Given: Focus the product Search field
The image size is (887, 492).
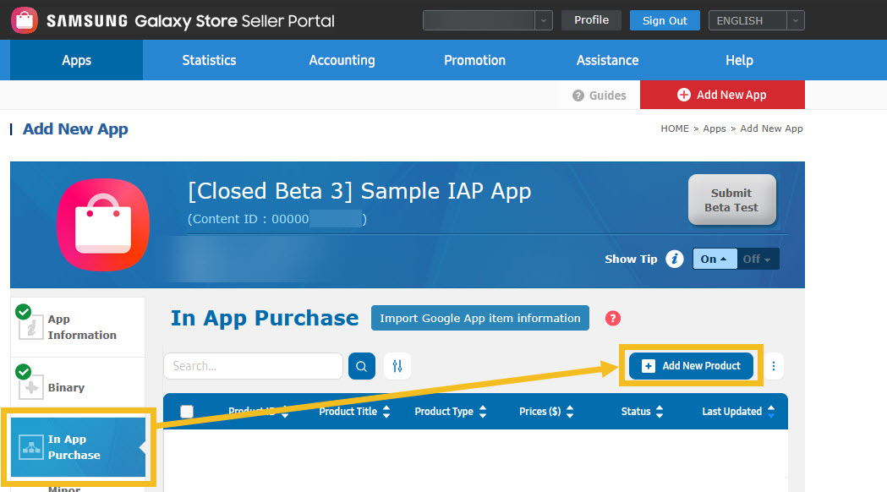Looking at the screenshot, I should coord(254,366).
